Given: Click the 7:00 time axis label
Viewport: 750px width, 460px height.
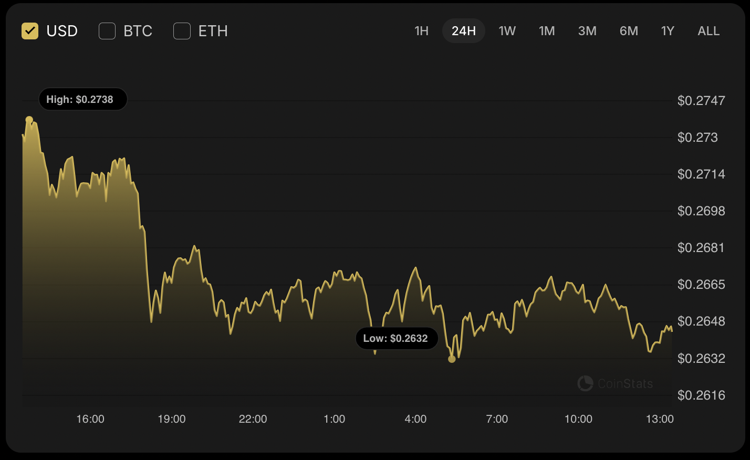Looking at the screenshot, I should [x=497, y=419].
